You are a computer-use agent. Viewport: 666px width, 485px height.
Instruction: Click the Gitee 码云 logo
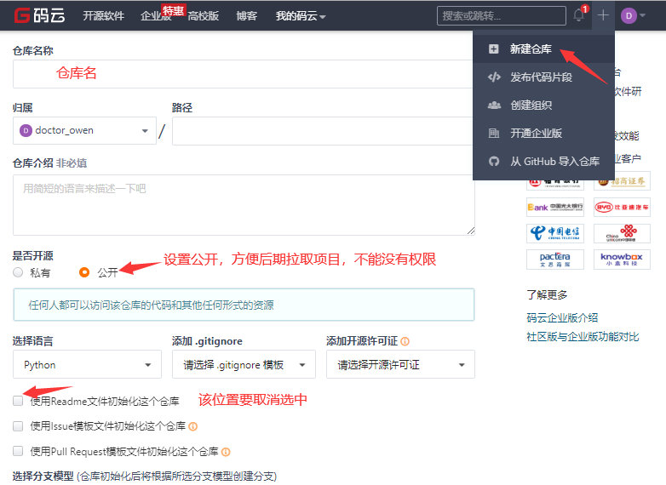pos(41,15)
